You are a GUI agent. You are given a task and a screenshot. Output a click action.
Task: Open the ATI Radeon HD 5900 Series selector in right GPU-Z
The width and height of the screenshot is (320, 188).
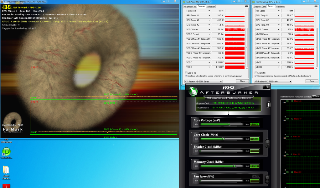(273, 82)
